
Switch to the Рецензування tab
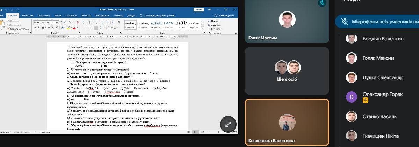[102, 16]
